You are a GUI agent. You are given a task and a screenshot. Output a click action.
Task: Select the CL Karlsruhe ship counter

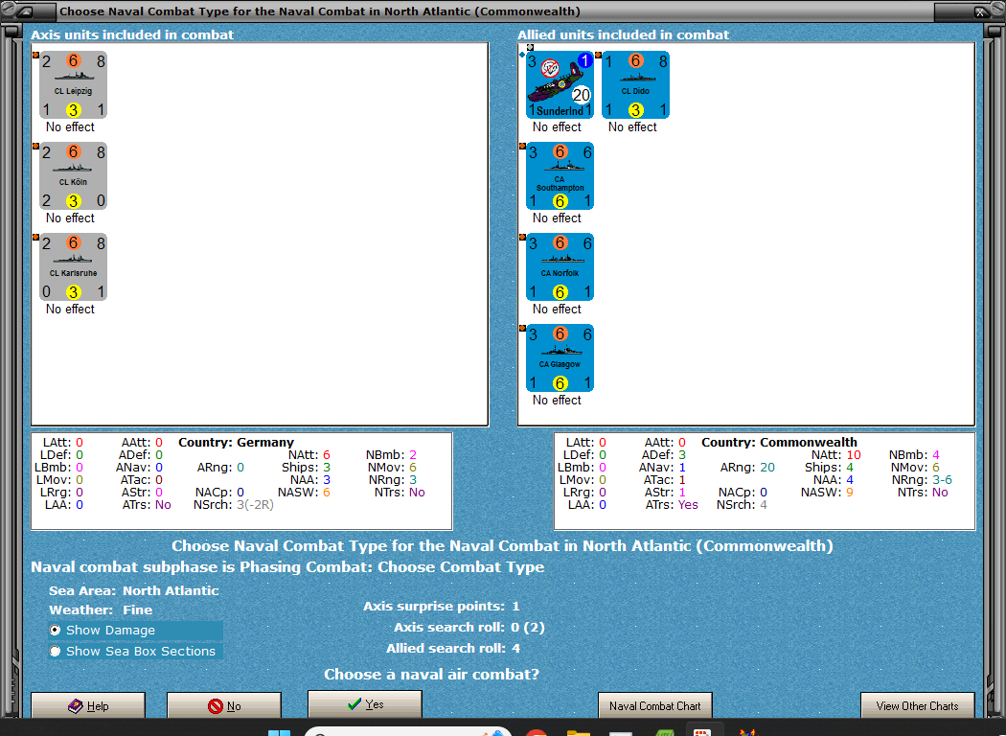(x=73, y=267)
